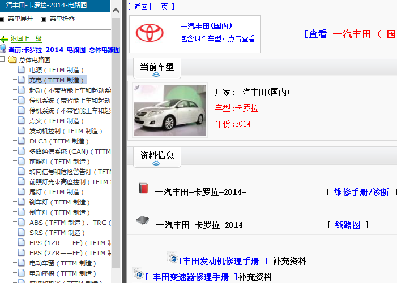
Task: Click document icon beside 倒车灯 entry
Action: [x=22, y=212]
